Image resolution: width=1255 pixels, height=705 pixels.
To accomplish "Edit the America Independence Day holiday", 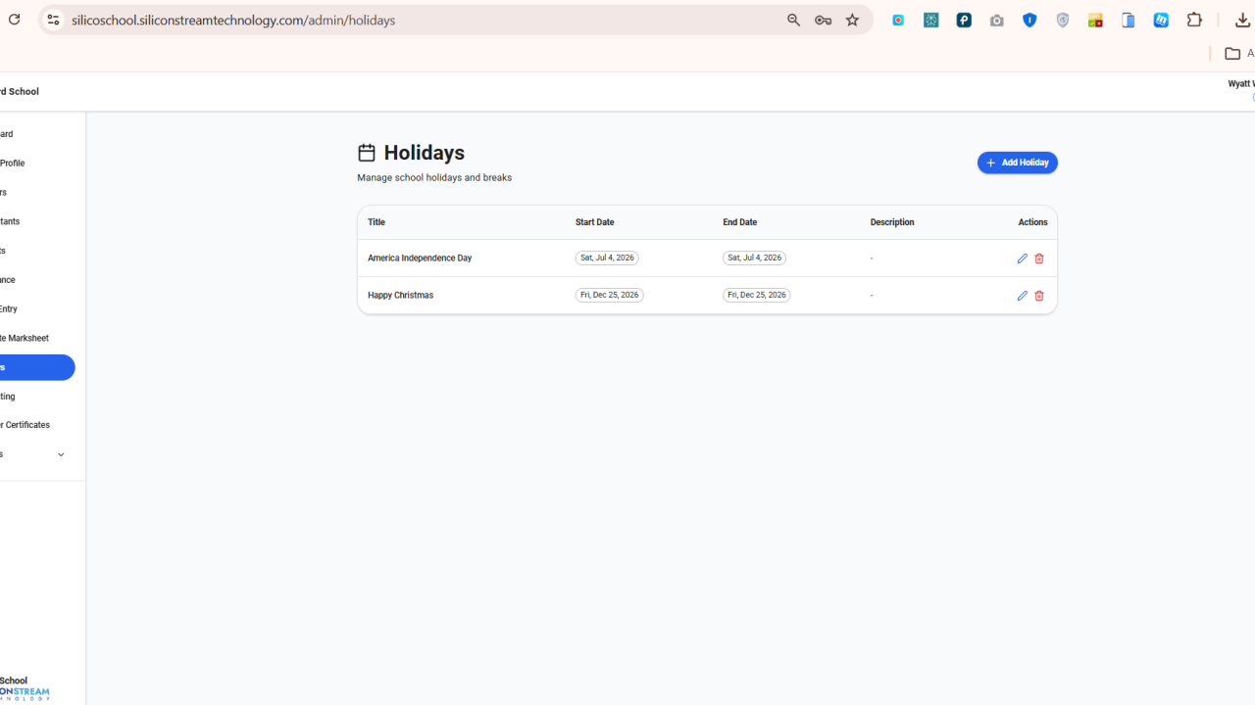I will (1022, 258).
